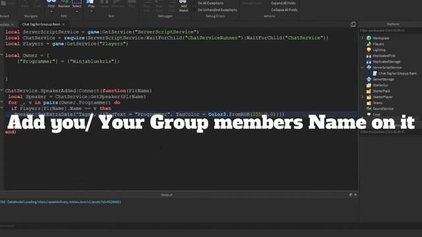Select StarterPlayer in Explorer
The image size is (422, 237).
tap(382, 97)
